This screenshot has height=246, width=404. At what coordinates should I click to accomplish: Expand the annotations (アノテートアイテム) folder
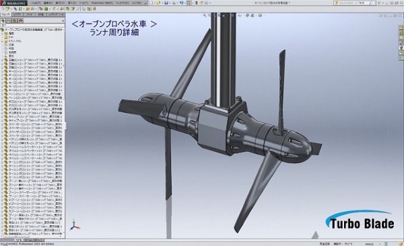(2, 41)
